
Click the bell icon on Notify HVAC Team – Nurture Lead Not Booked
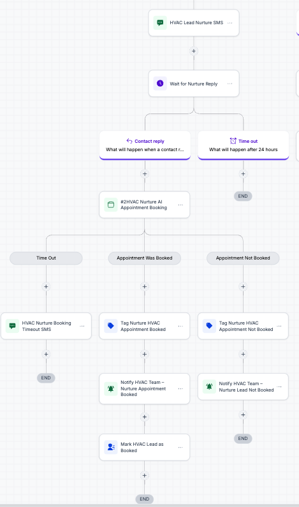(209, 386)
